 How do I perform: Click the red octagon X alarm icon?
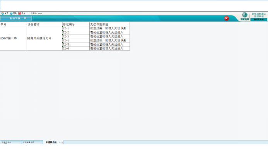pos(226,18)
